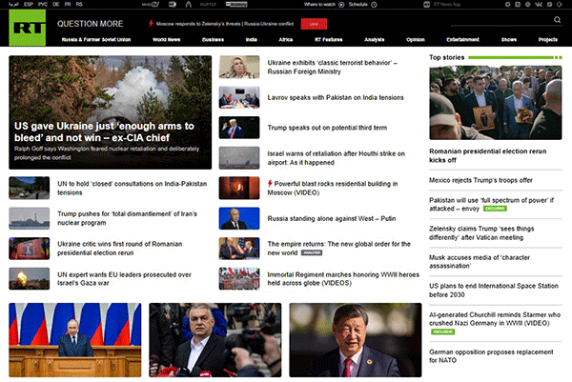Open the ex-CIA chief headline story

[x=104, y=131]
